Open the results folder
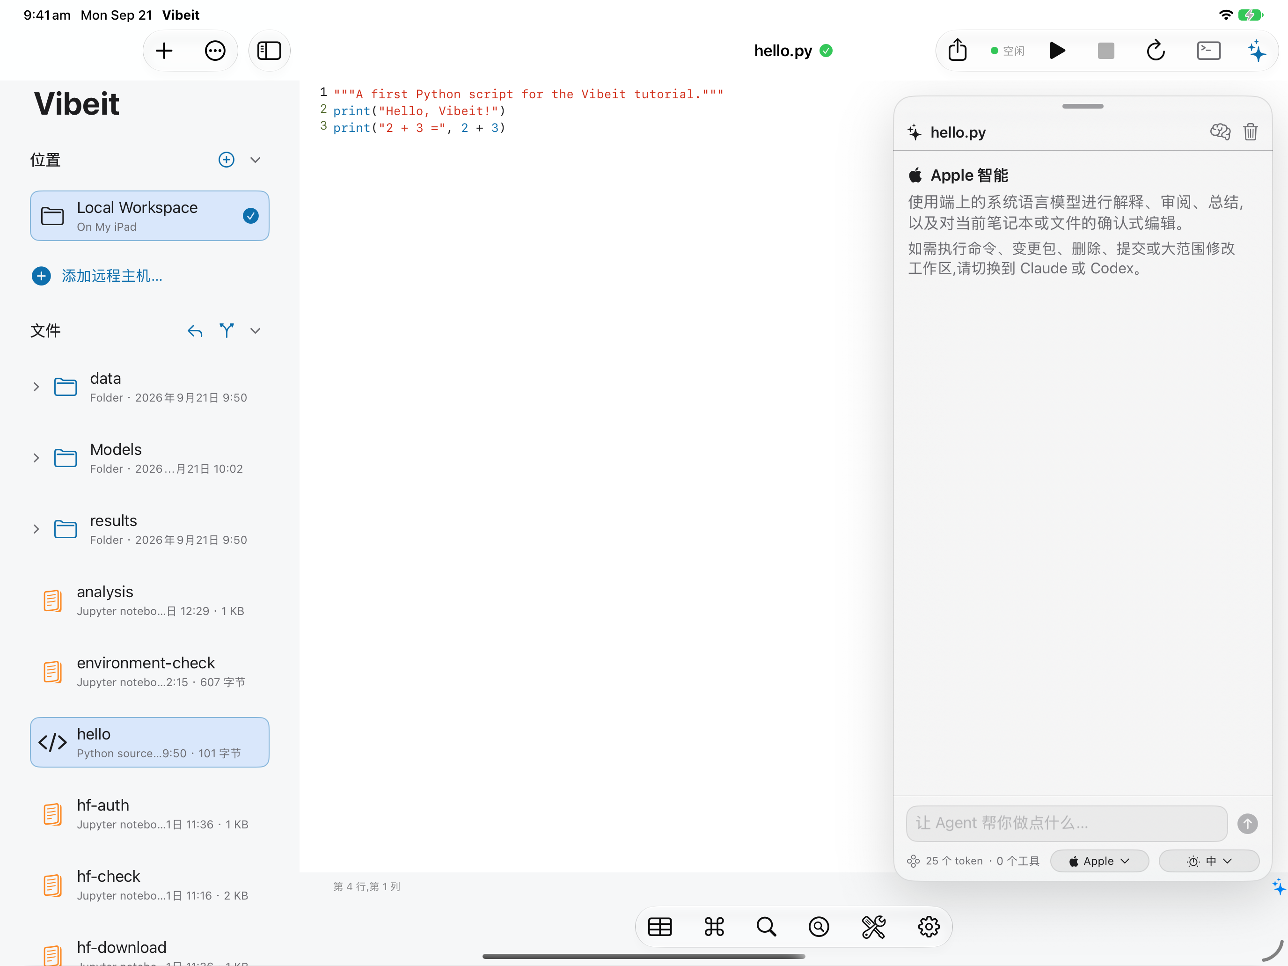Viewport: 1288px width, 966px height. [150, 529]
